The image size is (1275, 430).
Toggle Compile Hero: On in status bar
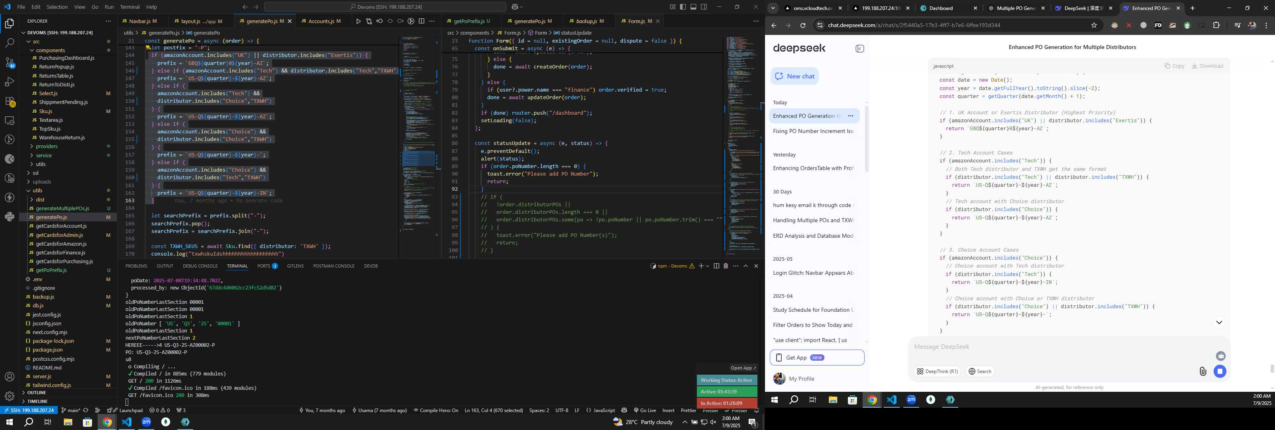click(x=435, y=410)
